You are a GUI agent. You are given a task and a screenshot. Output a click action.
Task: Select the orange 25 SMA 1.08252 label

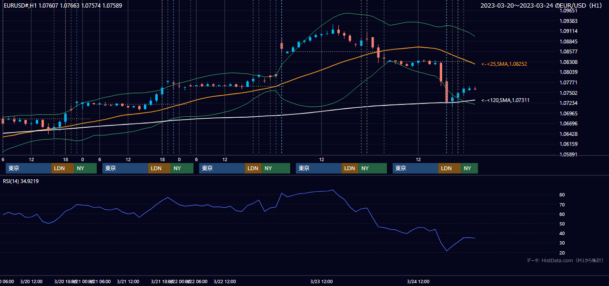coord(504,64)
